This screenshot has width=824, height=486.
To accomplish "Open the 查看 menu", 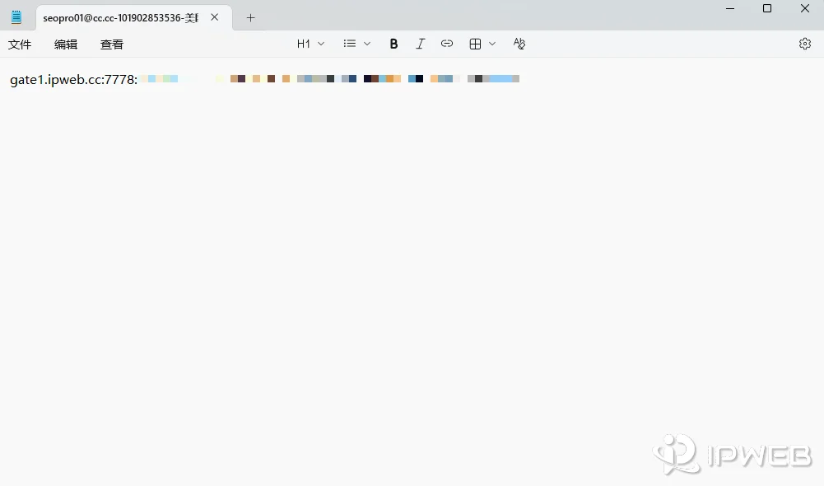I will point(112,44).
